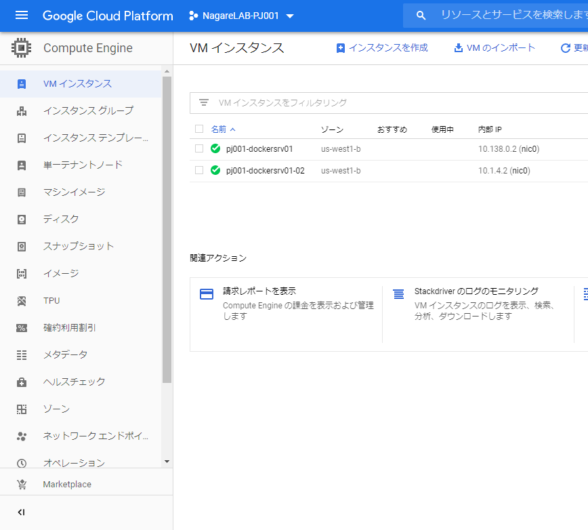
Task: Open インスタンス グループ in the sidebar
Action: 81,111
